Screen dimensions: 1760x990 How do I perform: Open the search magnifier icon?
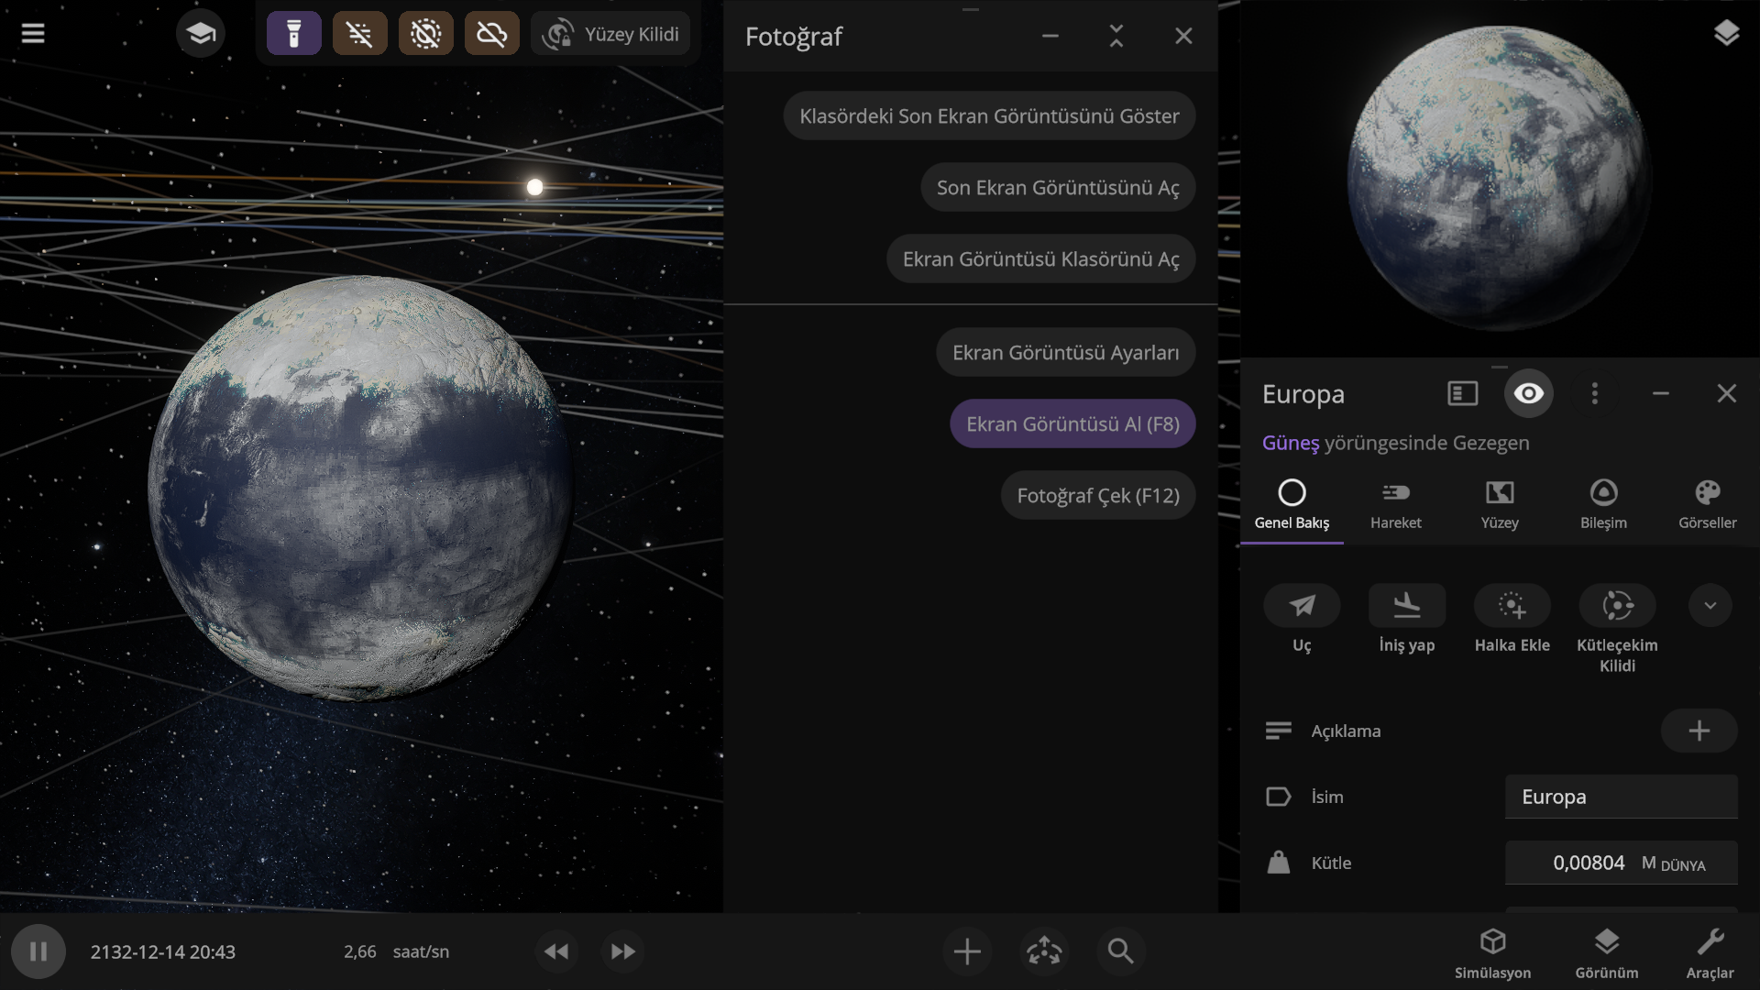[1120, 951]
